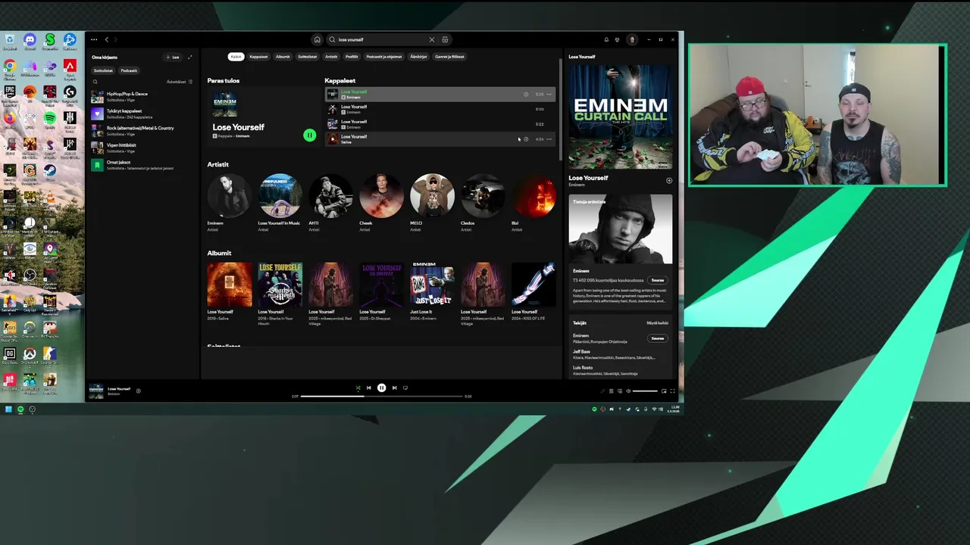This screenshot has height=545, width=970.
Task: Pause from the green Paras tulos button
Action: coord(309,135)
